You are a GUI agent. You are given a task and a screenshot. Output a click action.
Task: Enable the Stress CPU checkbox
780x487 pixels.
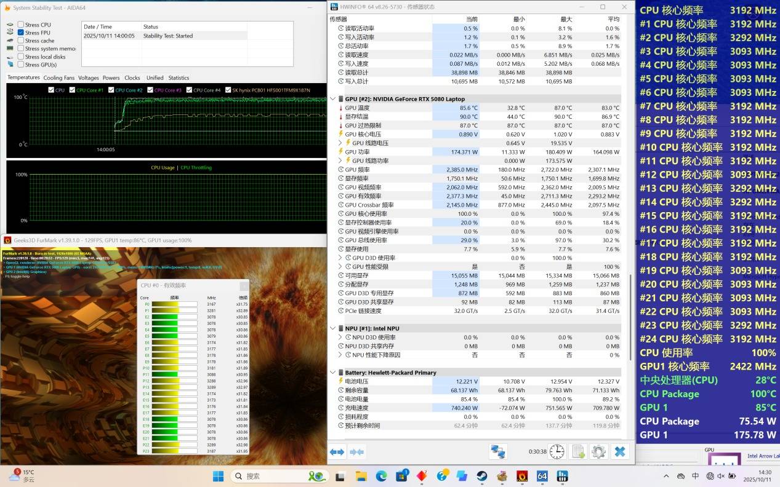(21, 25)
